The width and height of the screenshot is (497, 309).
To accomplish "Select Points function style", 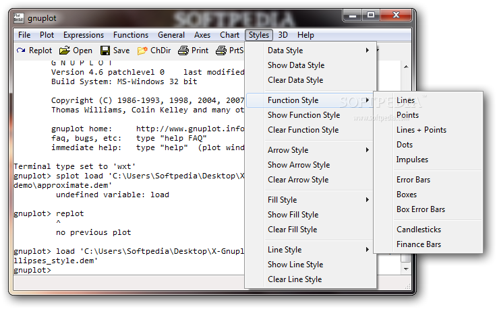I will 428,115.
